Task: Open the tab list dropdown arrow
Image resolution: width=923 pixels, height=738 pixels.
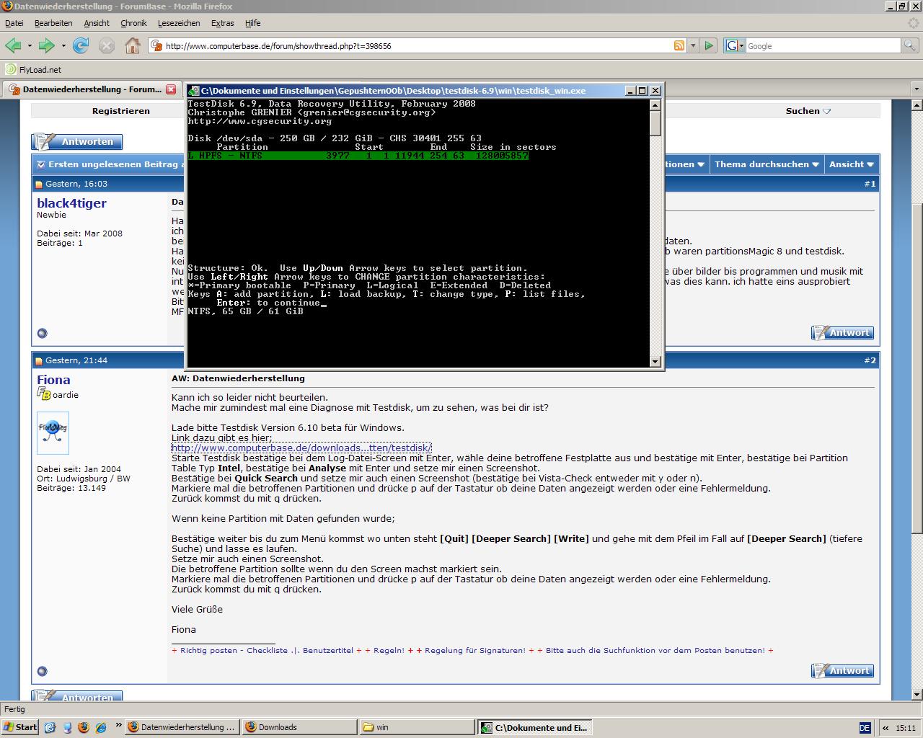Action: [917, 89]
